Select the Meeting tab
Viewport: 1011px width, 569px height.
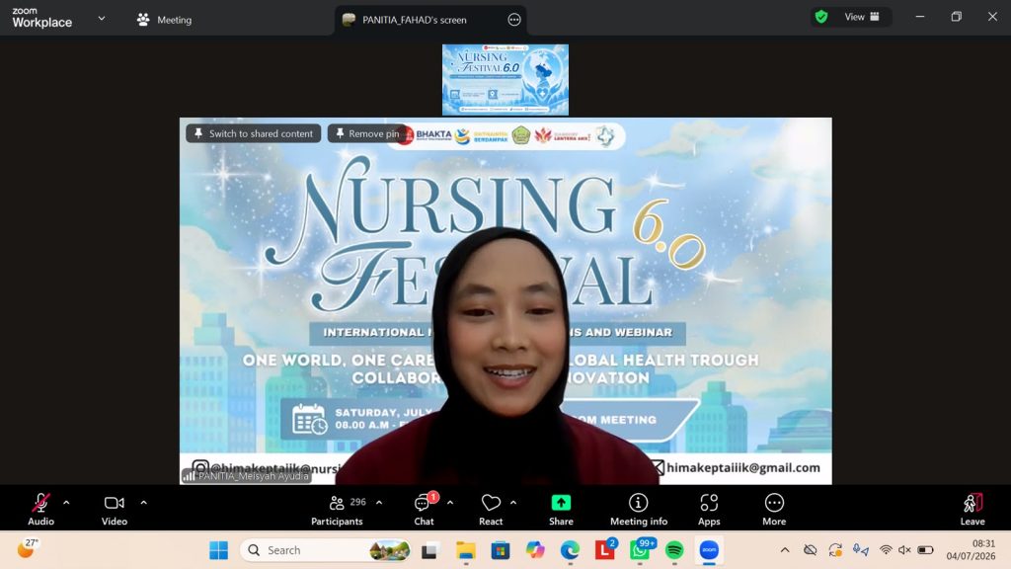(165, 20)
